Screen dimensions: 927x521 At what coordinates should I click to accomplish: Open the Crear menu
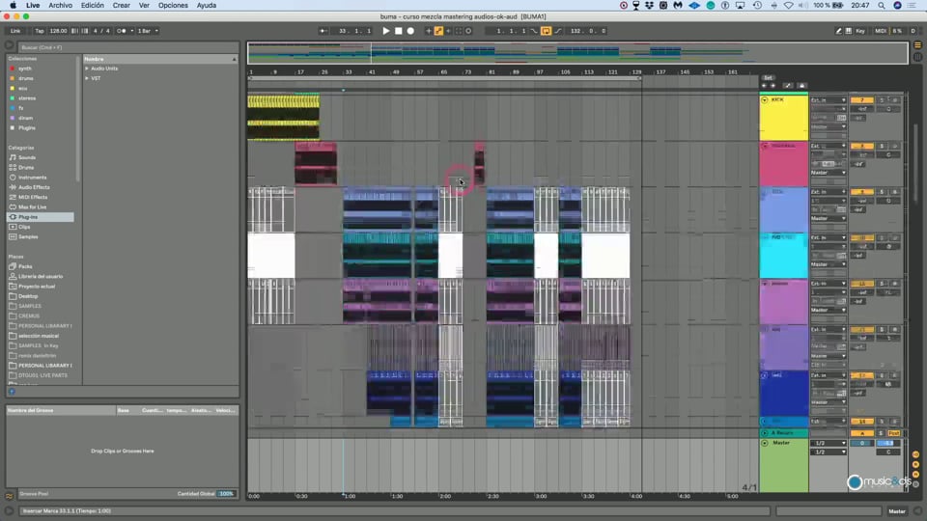tap(122, 6)
